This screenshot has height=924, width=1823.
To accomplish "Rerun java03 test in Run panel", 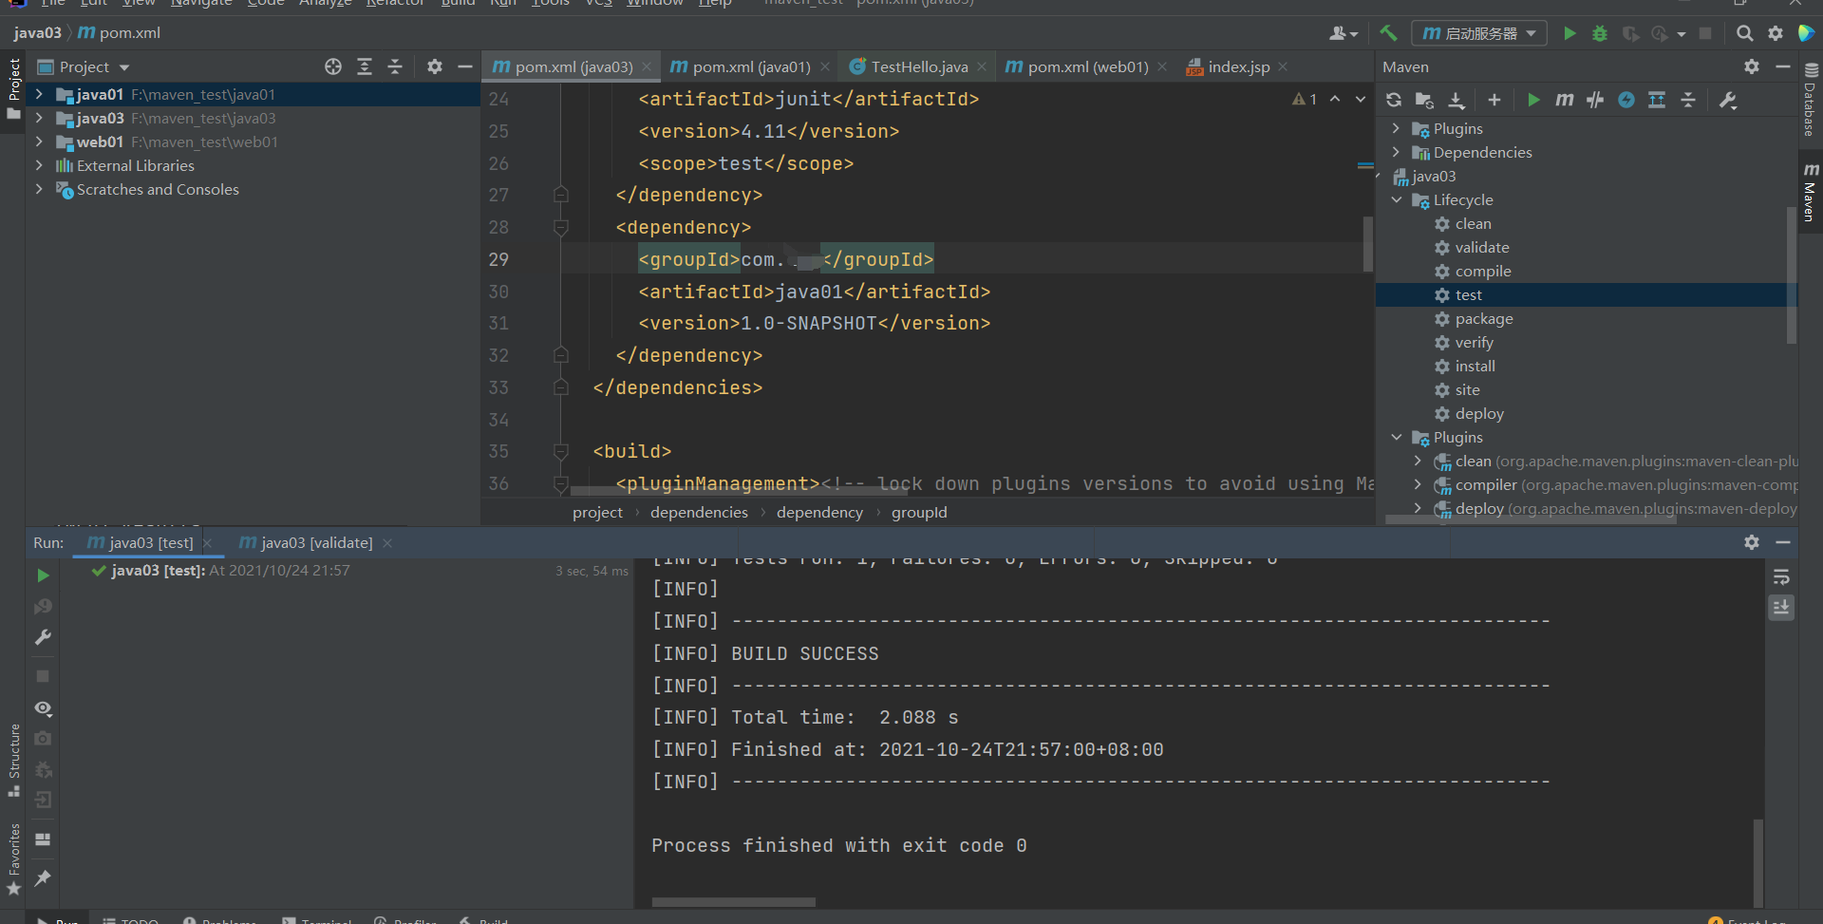I will [43, 575].
